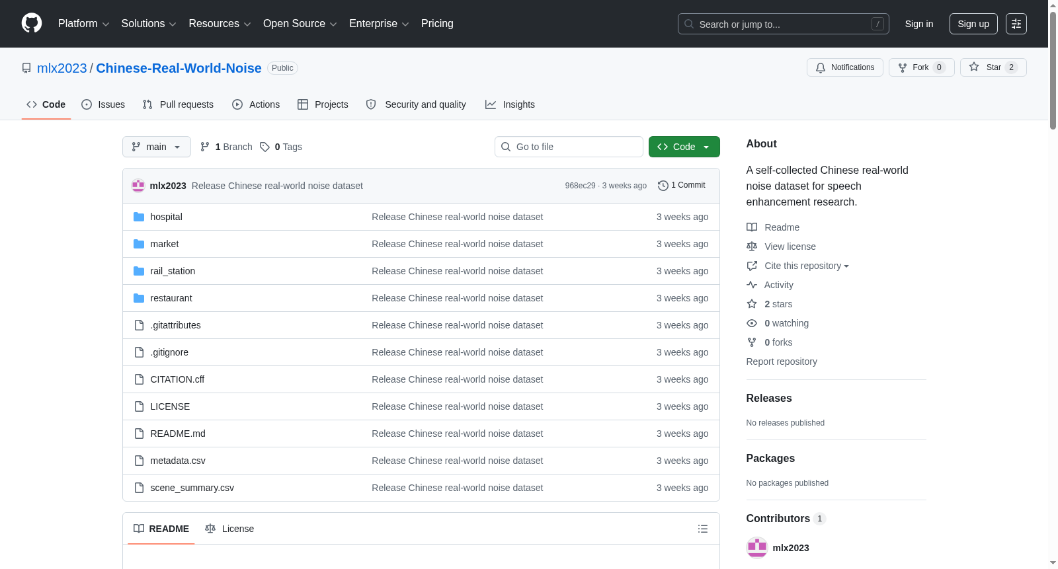Click mlx2023 avatar in commit header
This screenshot has height=569, width=1058.
pyautogui.click(x=138, y=186)
